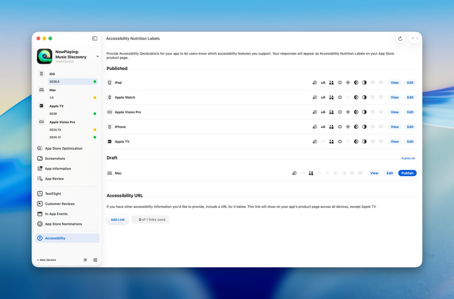View the iPad accessibility labels
The width and height of the screenshot is (454, 299).
click(395, 83)
